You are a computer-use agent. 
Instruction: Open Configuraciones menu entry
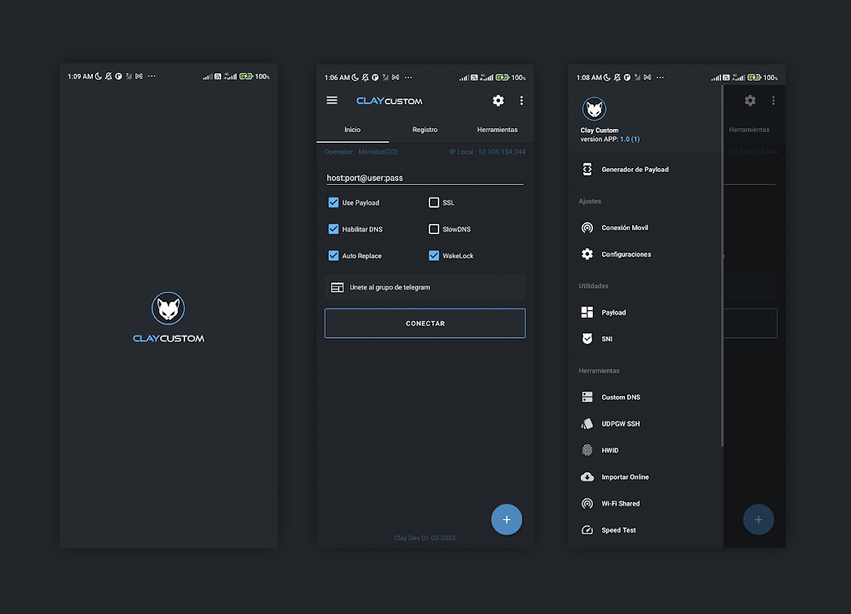646,254
